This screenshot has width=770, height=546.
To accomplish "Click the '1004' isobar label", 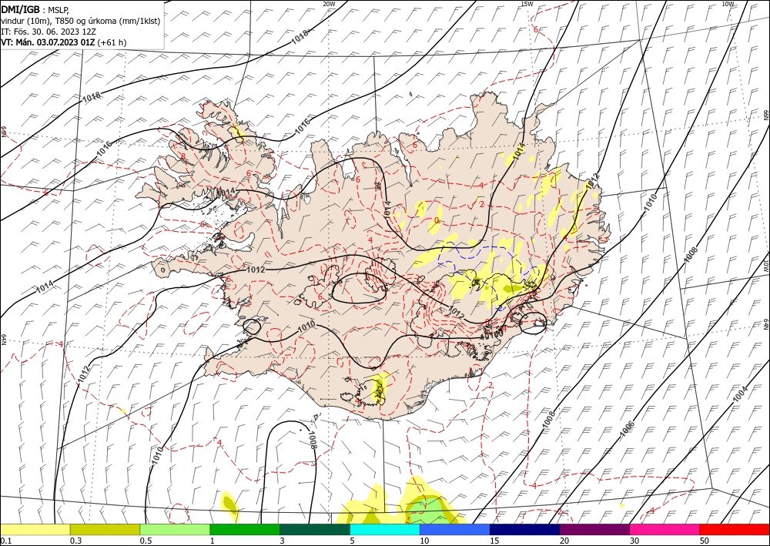I will click(740, 395).
